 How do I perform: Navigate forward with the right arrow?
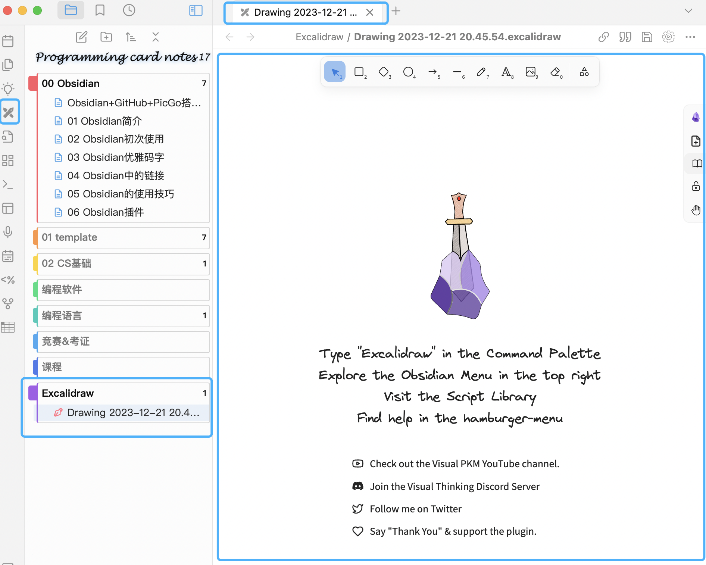click(x=250, y=37)
